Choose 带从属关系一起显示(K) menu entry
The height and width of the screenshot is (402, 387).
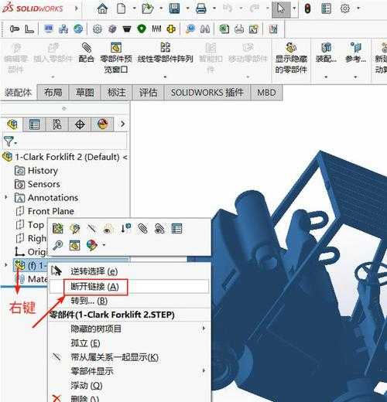click(129, 357)
